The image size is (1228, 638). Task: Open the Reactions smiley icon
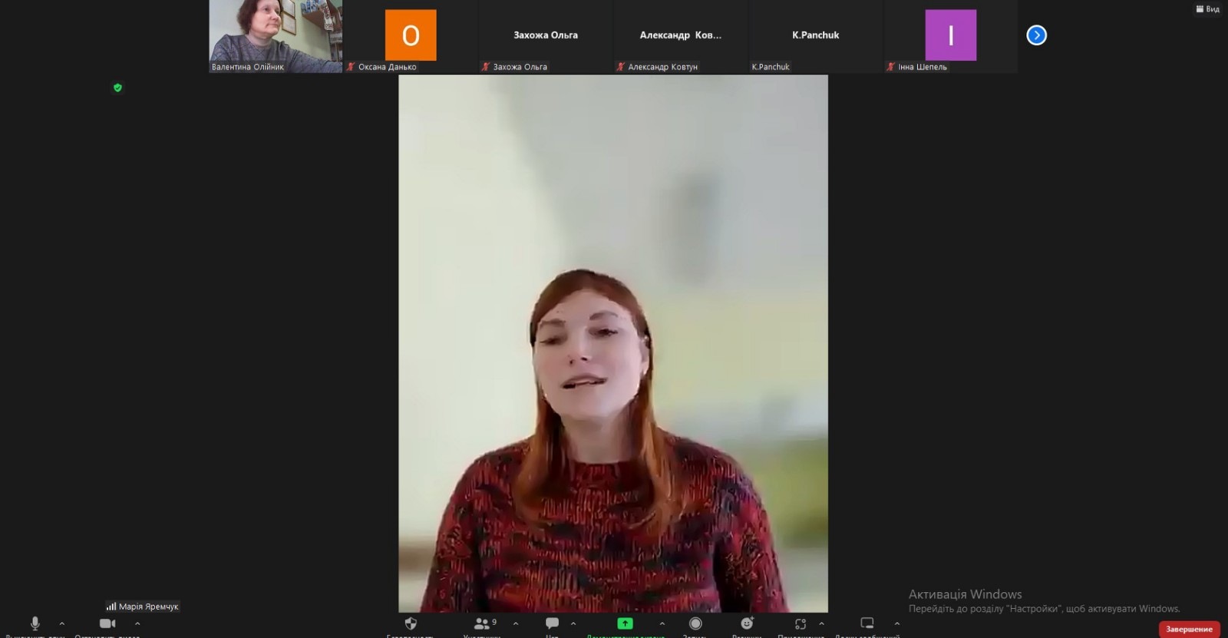tap(747, 623)
